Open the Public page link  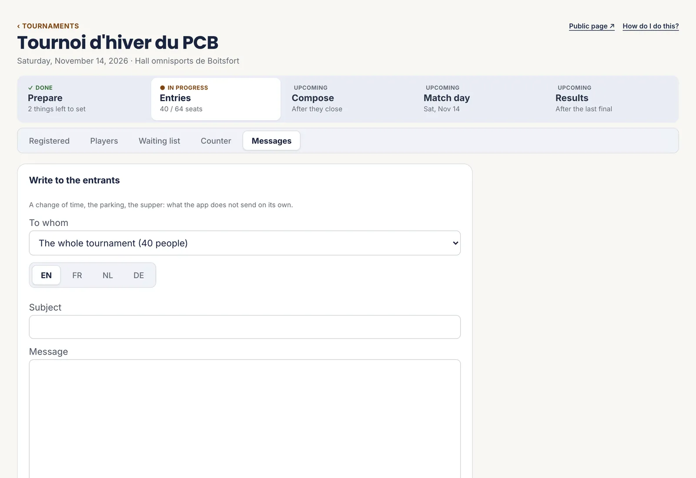[x=592, y=26]
